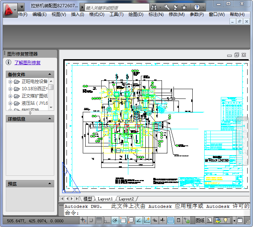Click the light bulb icon in status bar
The height and width of the screenshot is (227, 253).
click(x=226, y=220)
